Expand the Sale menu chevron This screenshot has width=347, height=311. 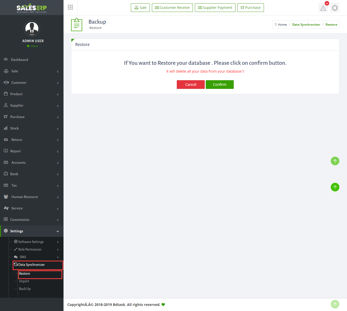[x=58, y=71]
